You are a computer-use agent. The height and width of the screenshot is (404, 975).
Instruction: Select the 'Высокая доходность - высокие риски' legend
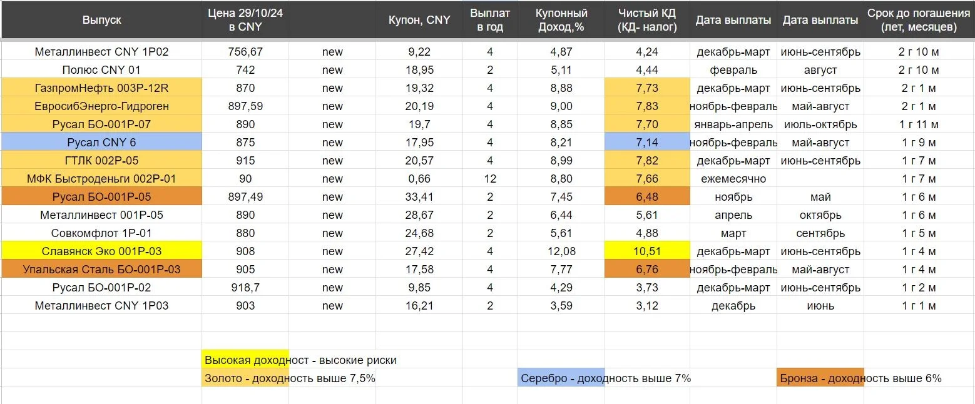[300, 360]
